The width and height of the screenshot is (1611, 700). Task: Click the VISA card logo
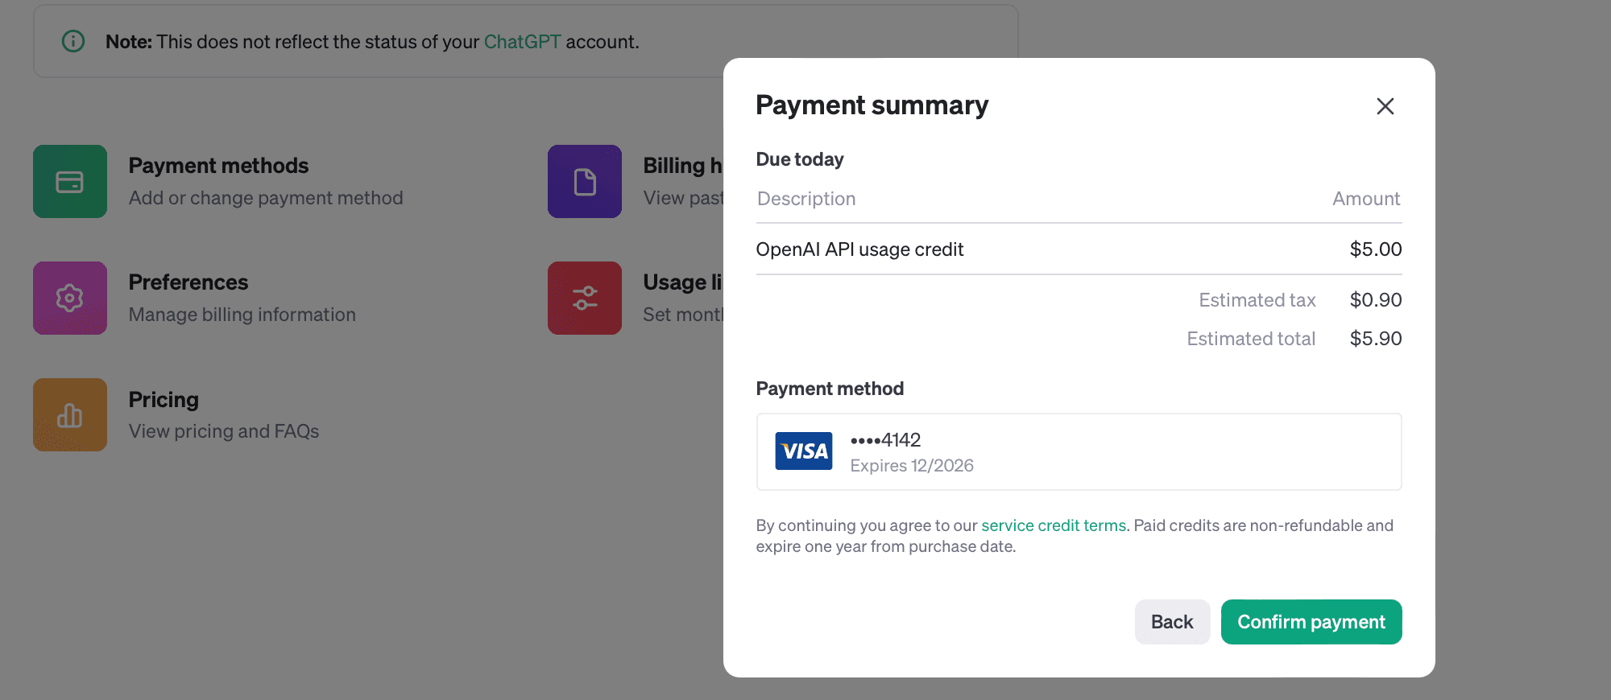[x=804, y=451]
